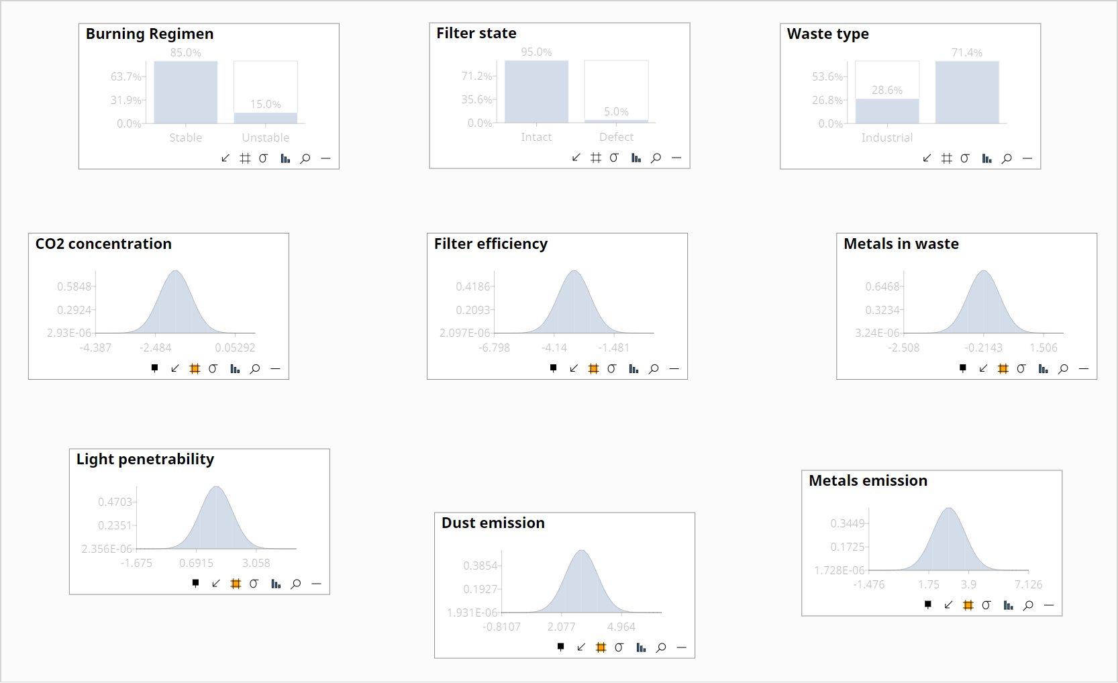Viewport: 1118px width, 683px height.
Task: Toggle orange grid icon on CO2 concentration node
Action: pos(195,368)
